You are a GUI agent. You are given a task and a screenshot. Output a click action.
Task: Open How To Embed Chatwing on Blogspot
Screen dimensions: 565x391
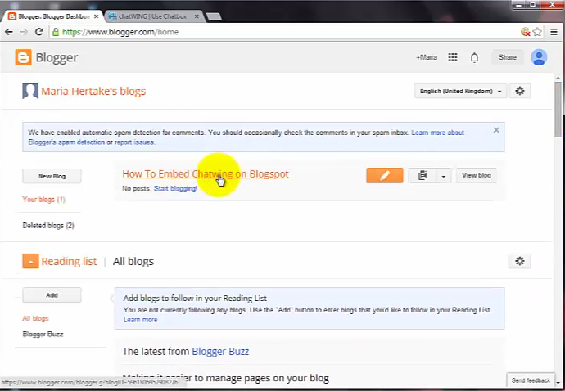pos(206,173)
